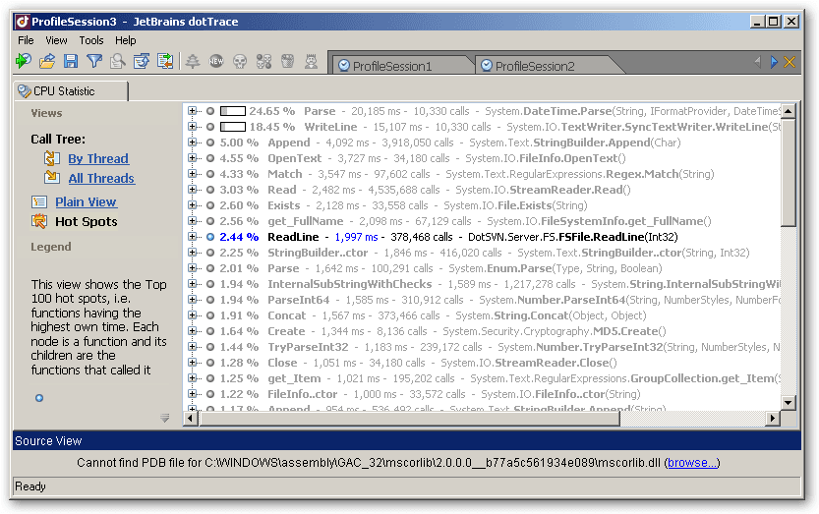The height and width of the screenshot is (514, 819).
Task: Click the gray NEW badge toolbar icon
Action: point(216,61)
